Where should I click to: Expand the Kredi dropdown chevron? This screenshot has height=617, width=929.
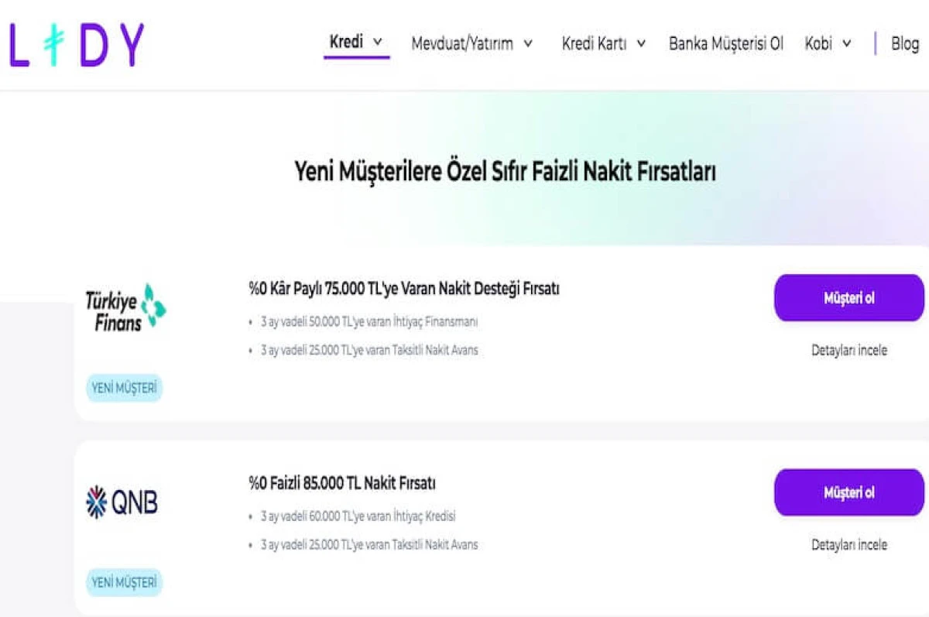[x=378, y=42]
